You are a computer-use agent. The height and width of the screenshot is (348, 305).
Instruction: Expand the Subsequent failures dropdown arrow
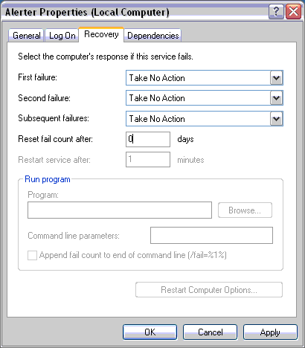(276, 119)
